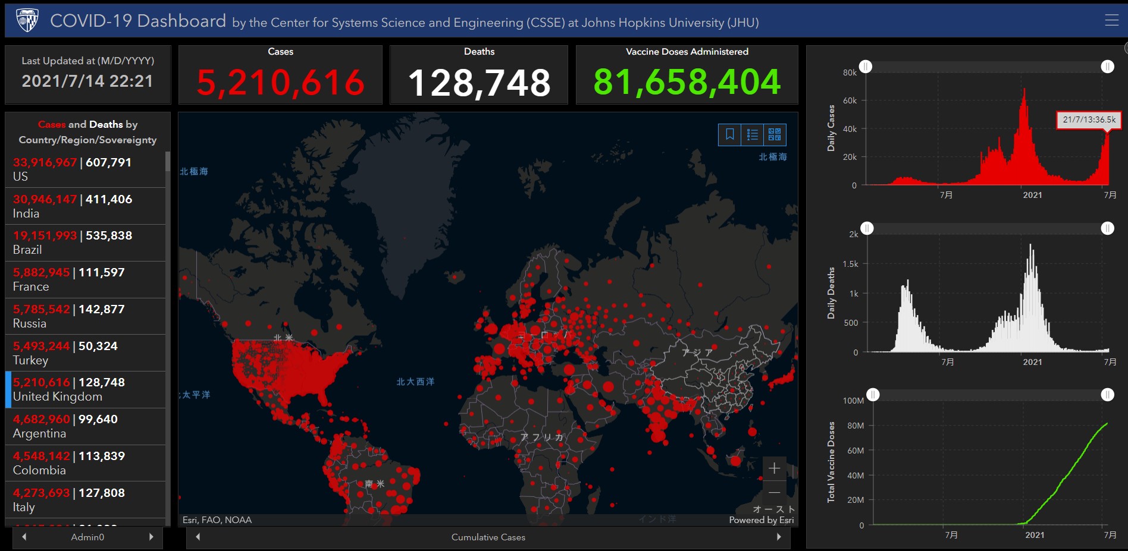Open the bookmarks icon on the map
The height and width of the screenshot is (551, 1128).
(729, 134)
